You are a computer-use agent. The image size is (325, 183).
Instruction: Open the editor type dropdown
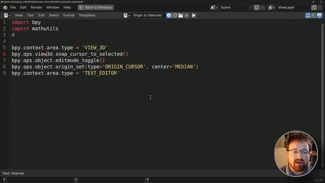[x=7, y=15]
